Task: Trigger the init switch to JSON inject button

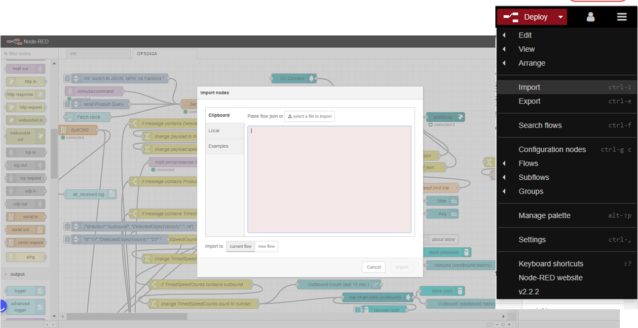Action: [x=68, y=78]
